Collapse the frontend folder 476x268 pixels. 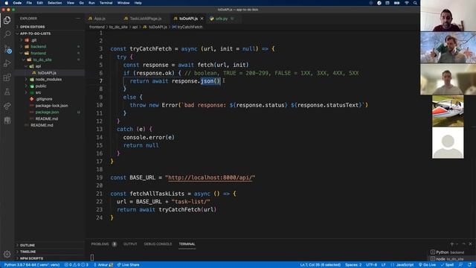click(38, 53)
